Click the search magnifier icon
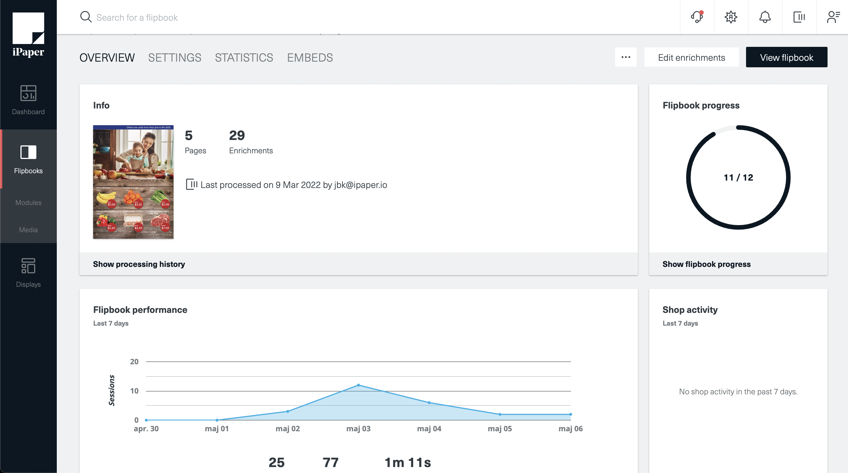The image size is (848, 473). pos(86,17)
